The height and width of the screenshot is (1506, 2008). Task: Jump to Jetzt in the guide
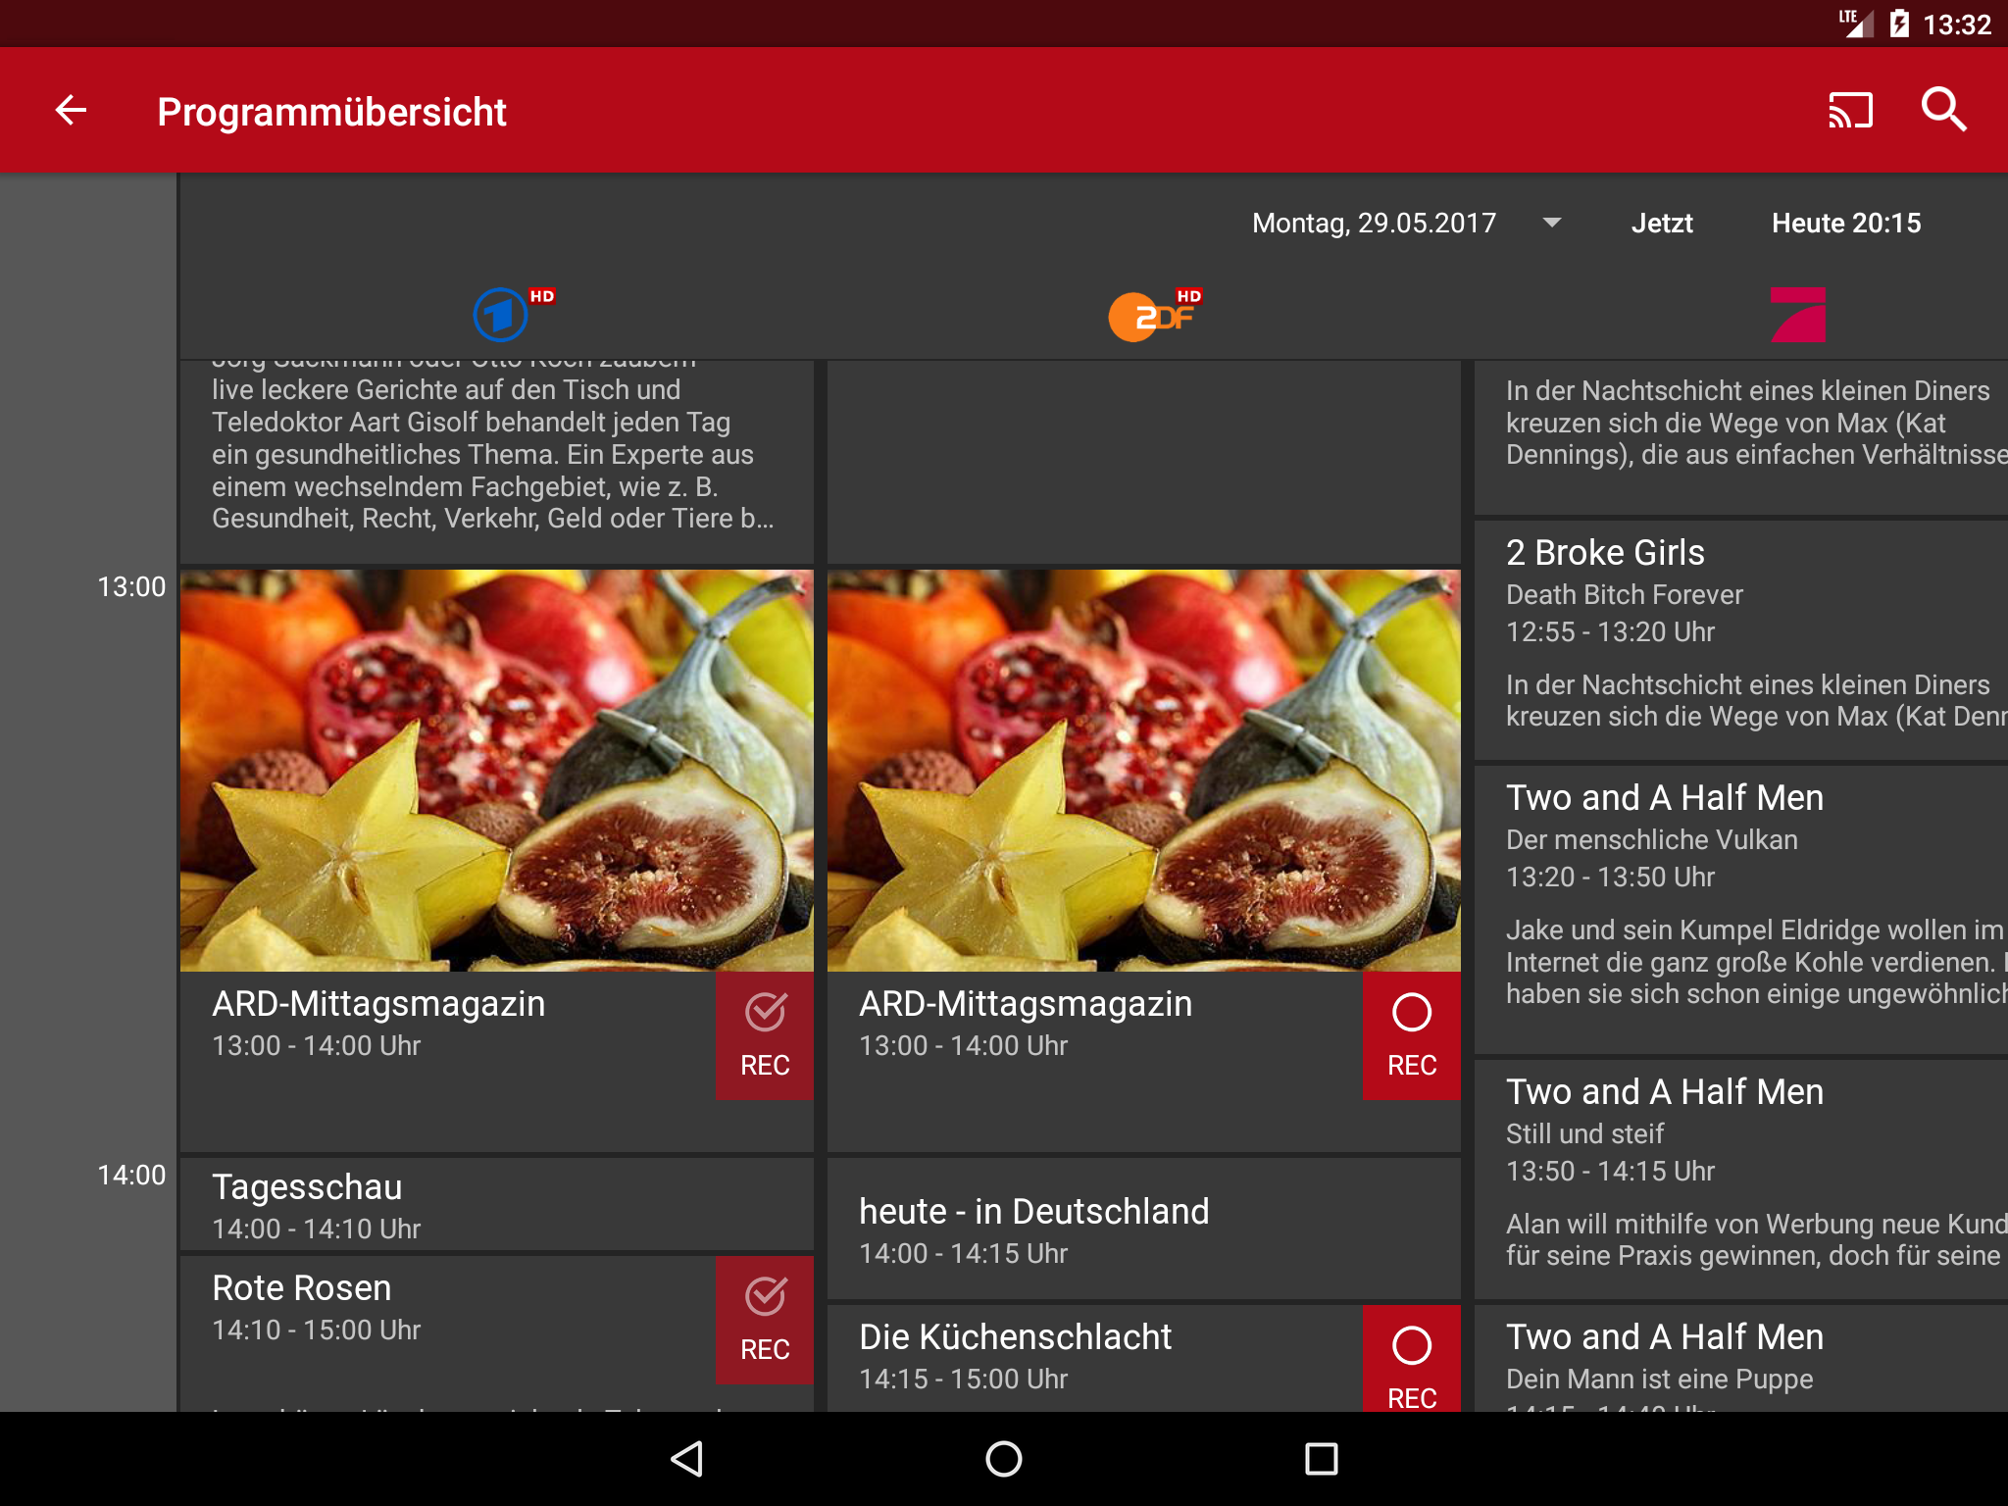point(1661,223)
